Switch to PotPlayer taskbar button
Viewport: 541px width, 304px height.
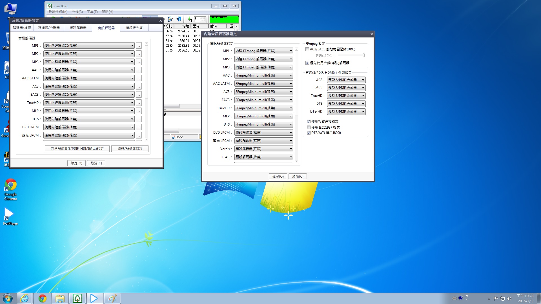94,298
